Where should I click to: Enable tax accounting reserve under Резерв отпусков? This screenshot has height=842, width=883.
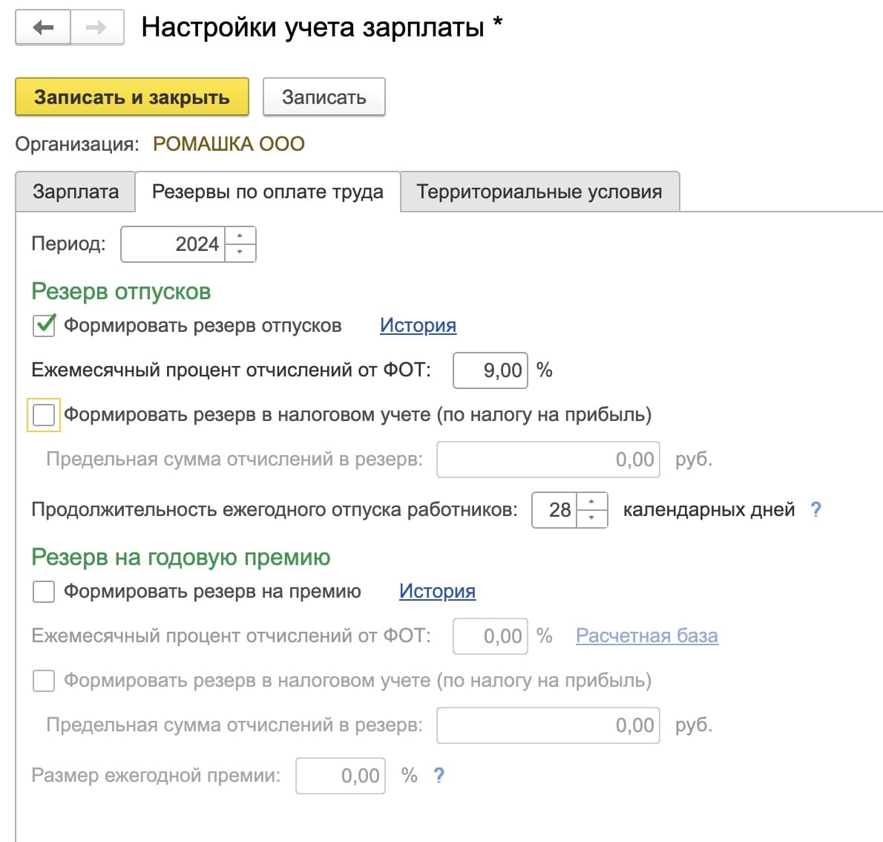point(44,414)
